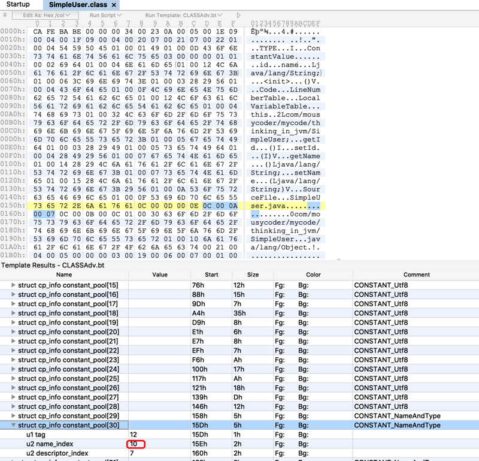This screenshot has height=461, width=479.
Task: Sort by the Name column header
Action: (64, 275)
